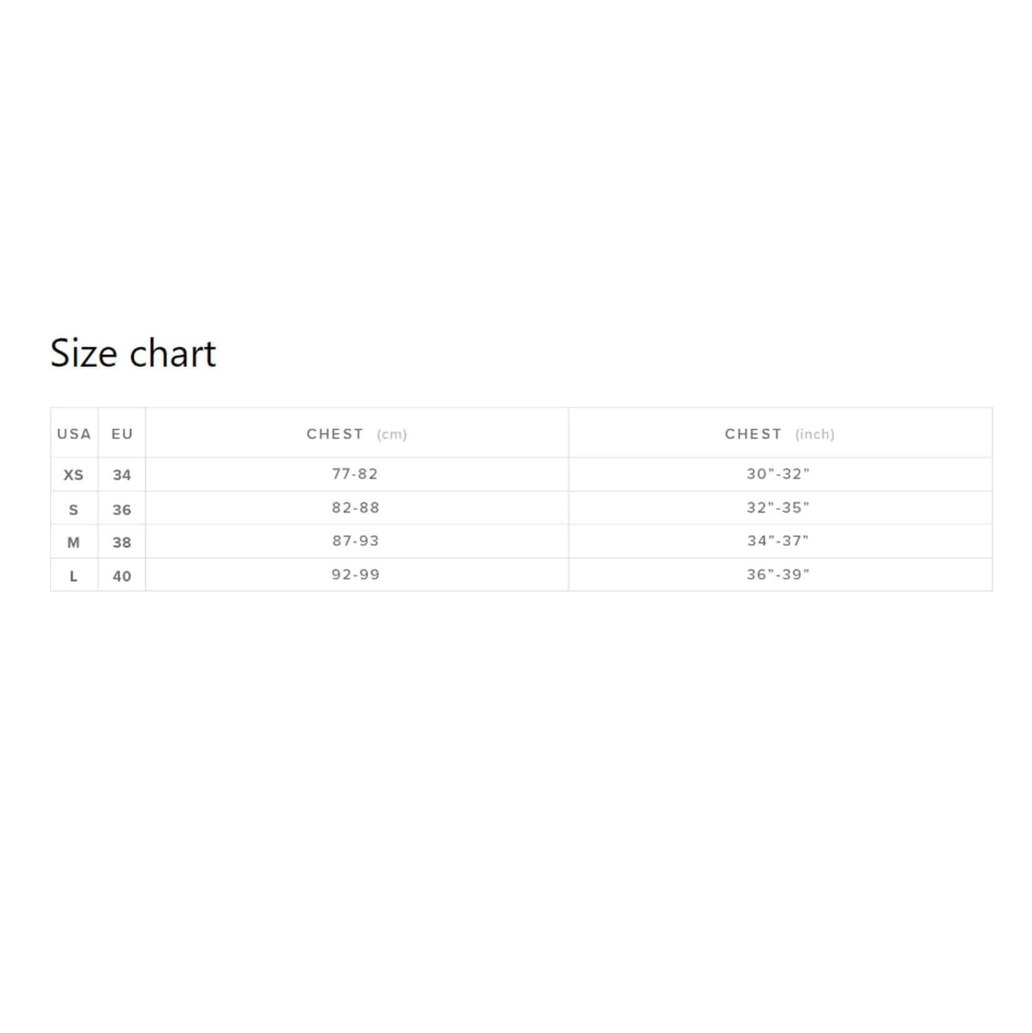The image size is (1032, 1033).
Task: Click EU size 36 cell
Action: coord(122,510)
